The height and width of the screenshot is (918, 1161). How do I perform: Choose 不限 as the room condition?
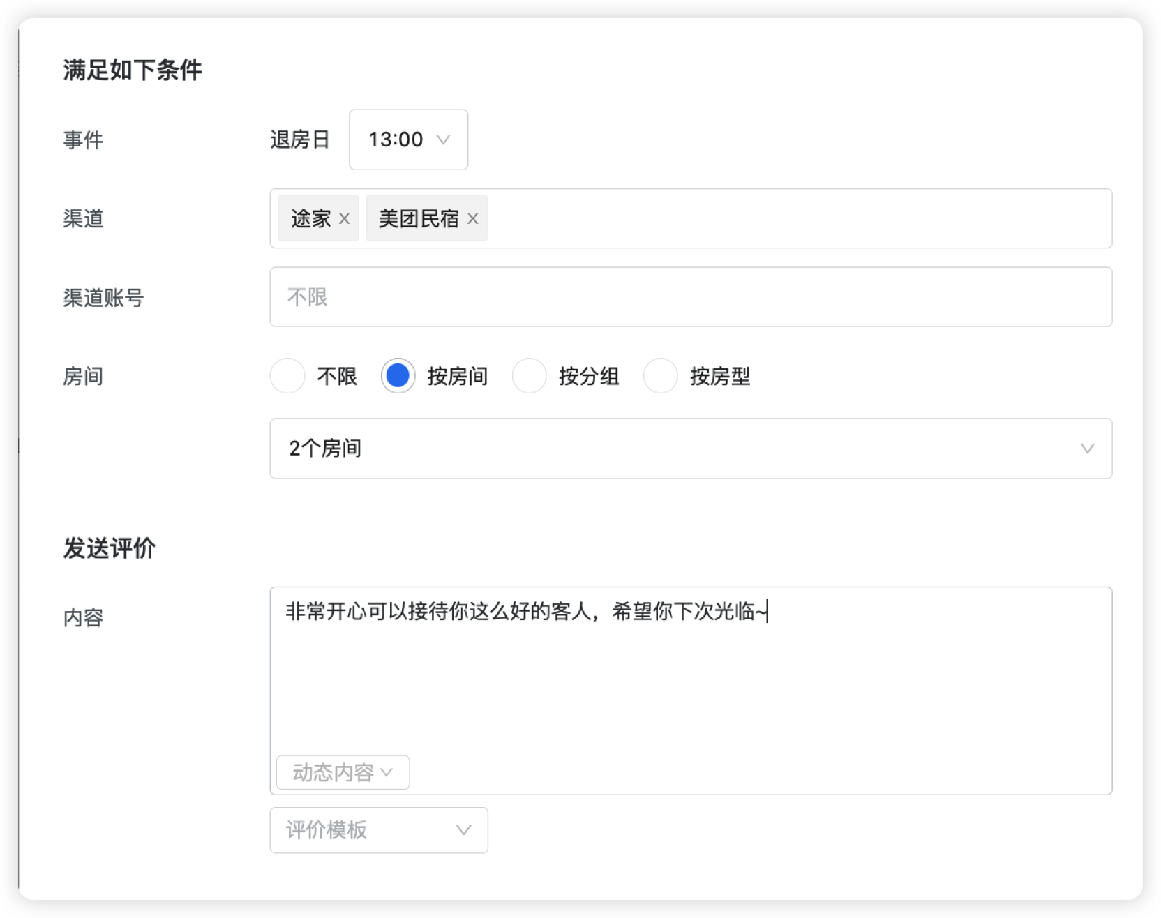[287, 375]
